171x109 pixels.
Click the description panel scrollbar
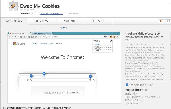pos(170,56)
